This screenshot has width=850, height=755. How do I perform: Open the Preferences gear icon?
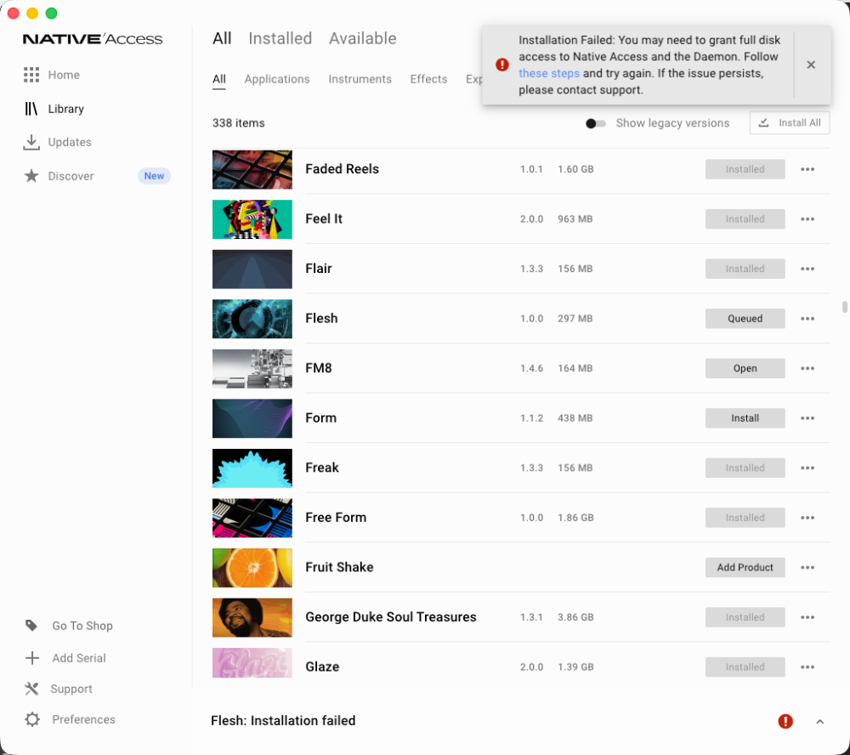click(32, 719)
